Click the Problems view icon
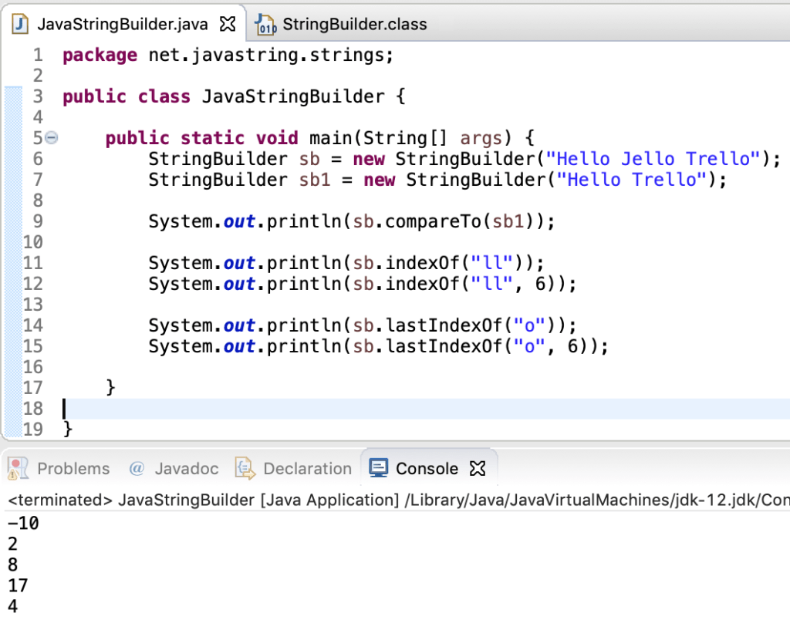The height and width of the screenshot is (620, 790). click(18, 468)
